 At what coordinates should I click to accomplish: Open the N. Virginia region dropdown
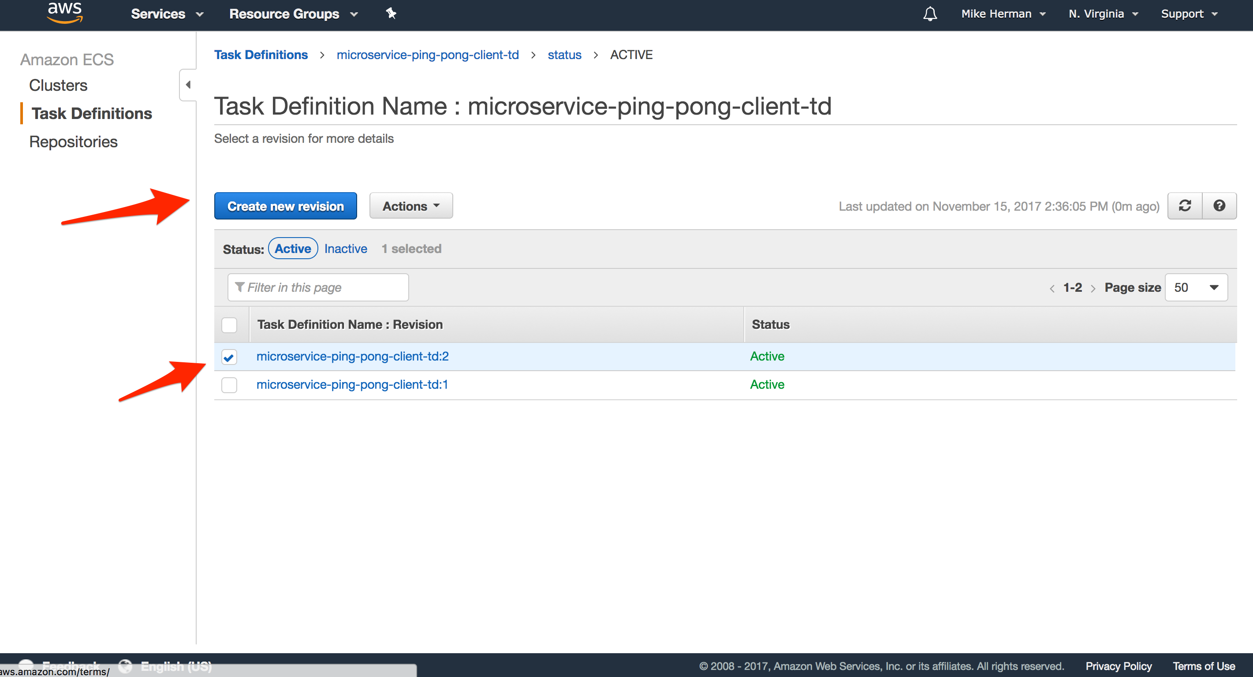(1103, 14)
